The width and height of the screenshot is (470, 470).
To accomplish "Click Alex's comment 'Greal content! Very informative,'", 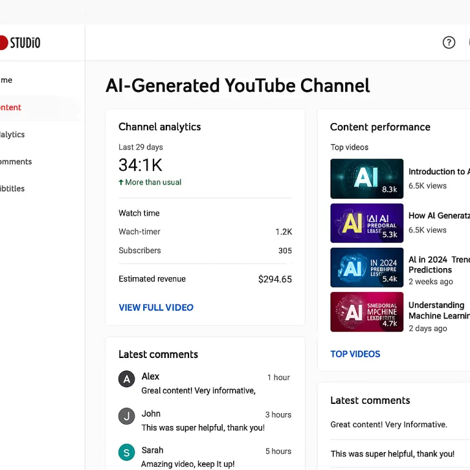I will click(x=198, y=390).
